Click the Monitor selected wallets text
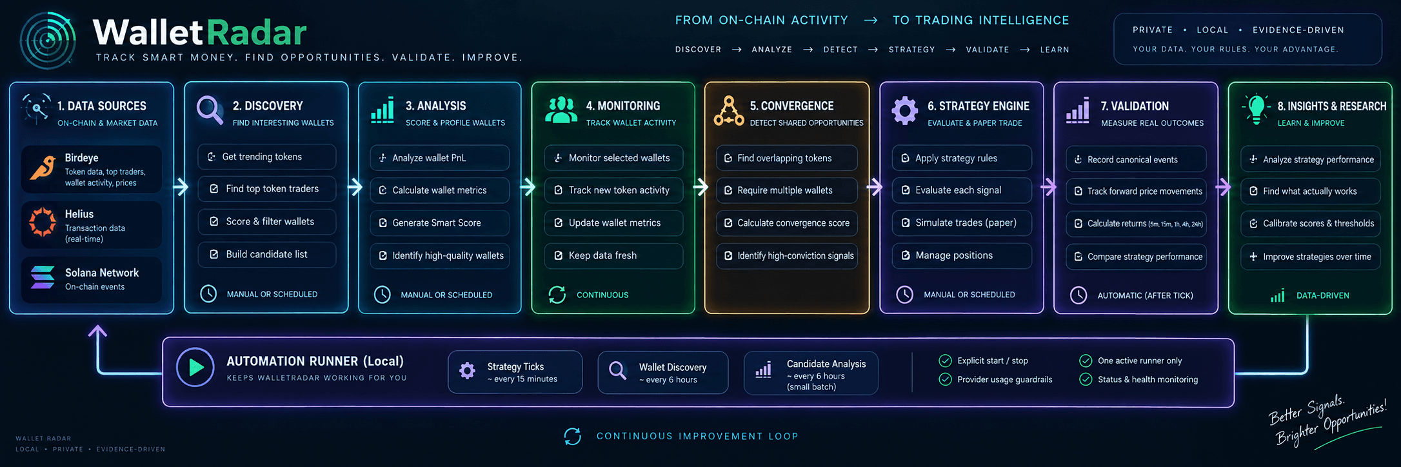The image size is (1401, 467). [x=619, y=158]
